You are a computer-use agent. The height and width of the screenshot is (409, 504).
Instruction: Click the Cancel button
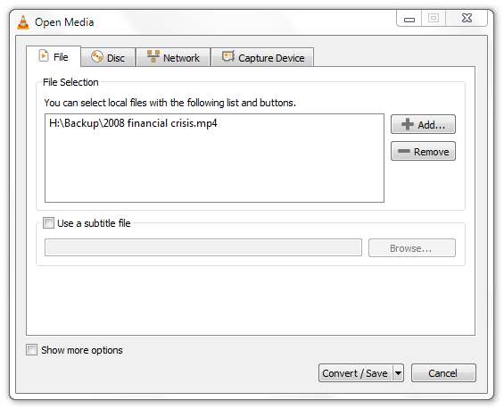pyautogui.click(x=443, y=373)
